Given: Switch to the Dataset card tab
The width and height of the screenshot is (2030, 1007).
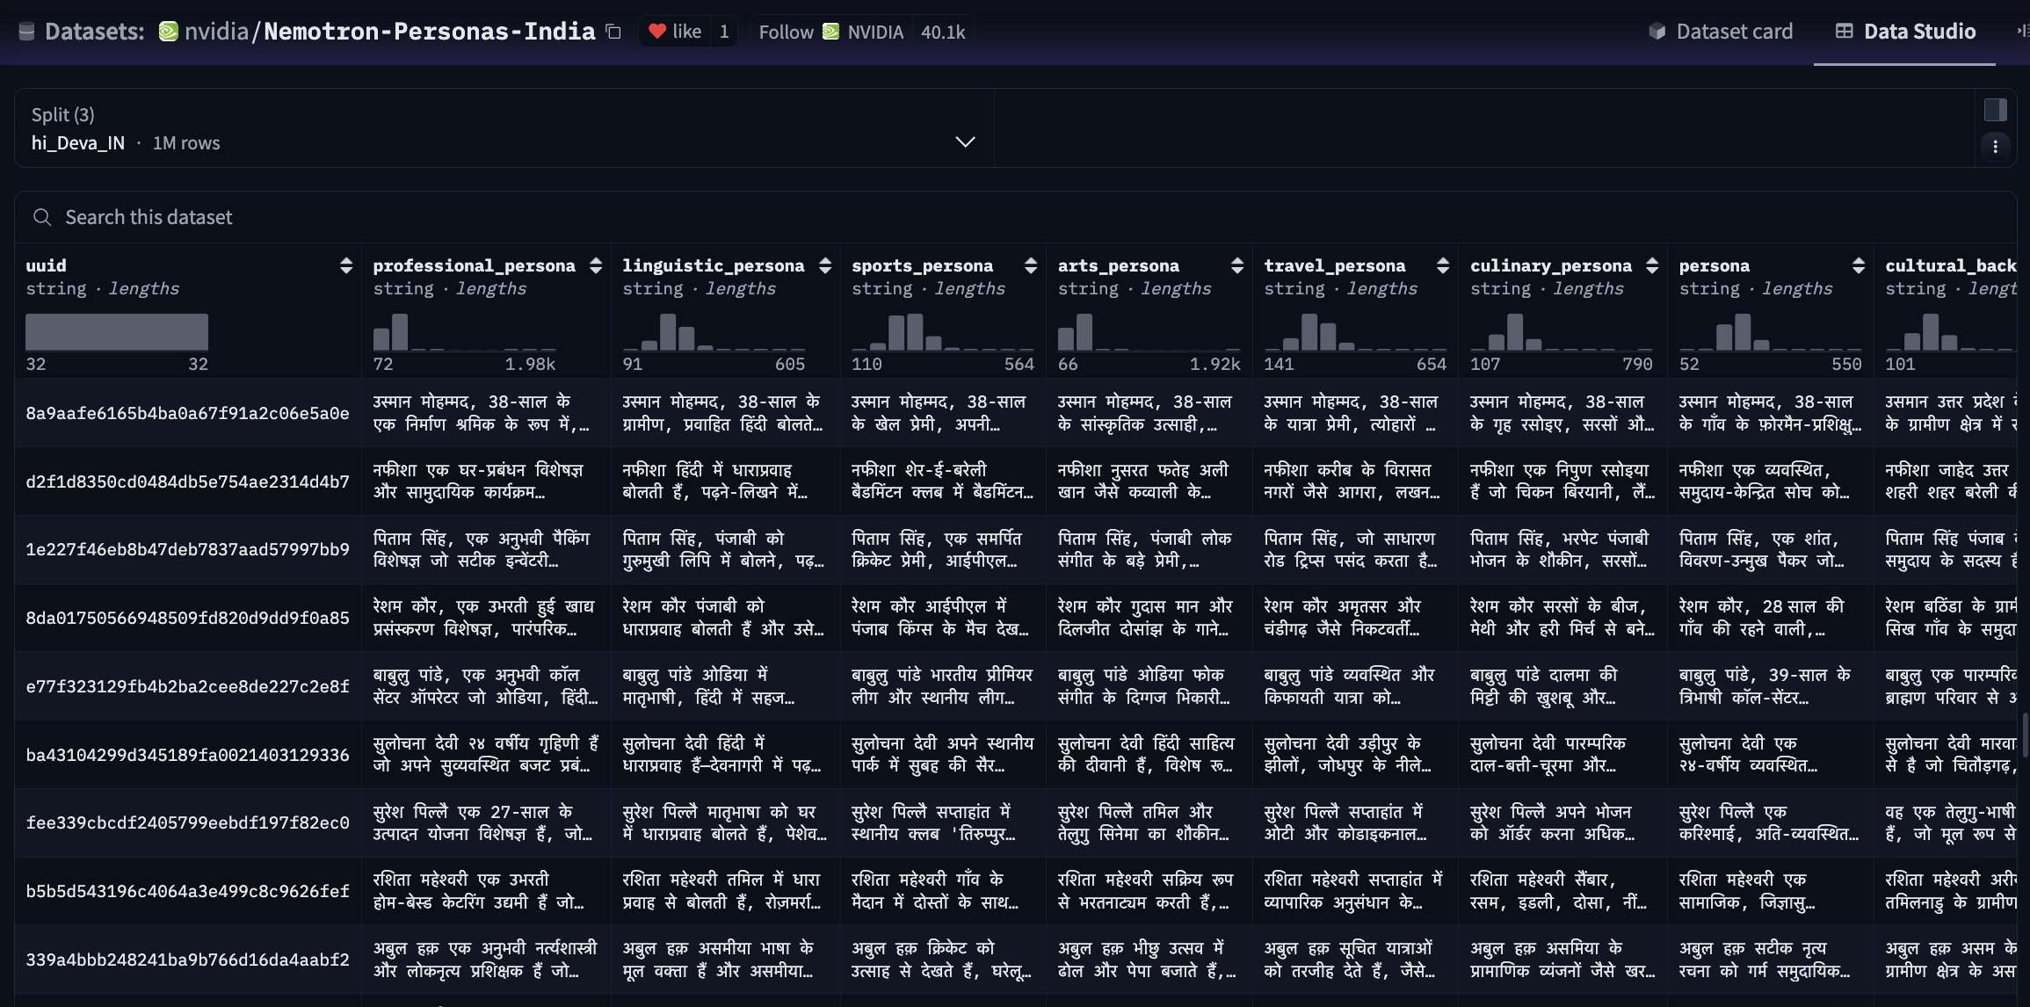Looking at the screenshot, I should click(1721, 32).
